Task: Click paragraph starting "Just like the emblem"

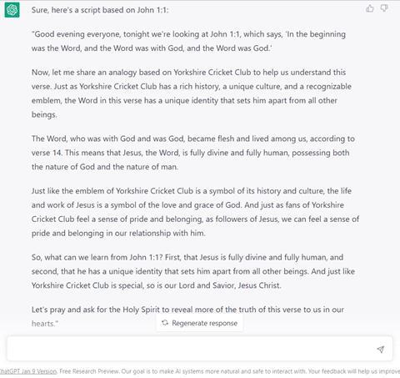Action: point(195,212)
